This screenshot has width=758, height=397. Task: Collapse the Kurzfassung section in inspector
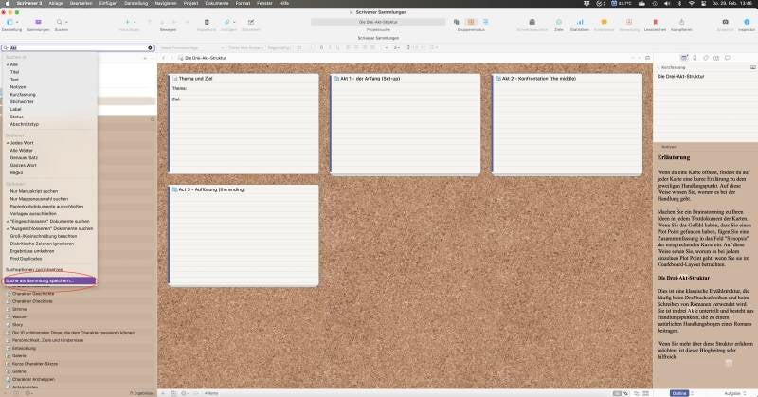pyautogui.click(x=658, y=67)
